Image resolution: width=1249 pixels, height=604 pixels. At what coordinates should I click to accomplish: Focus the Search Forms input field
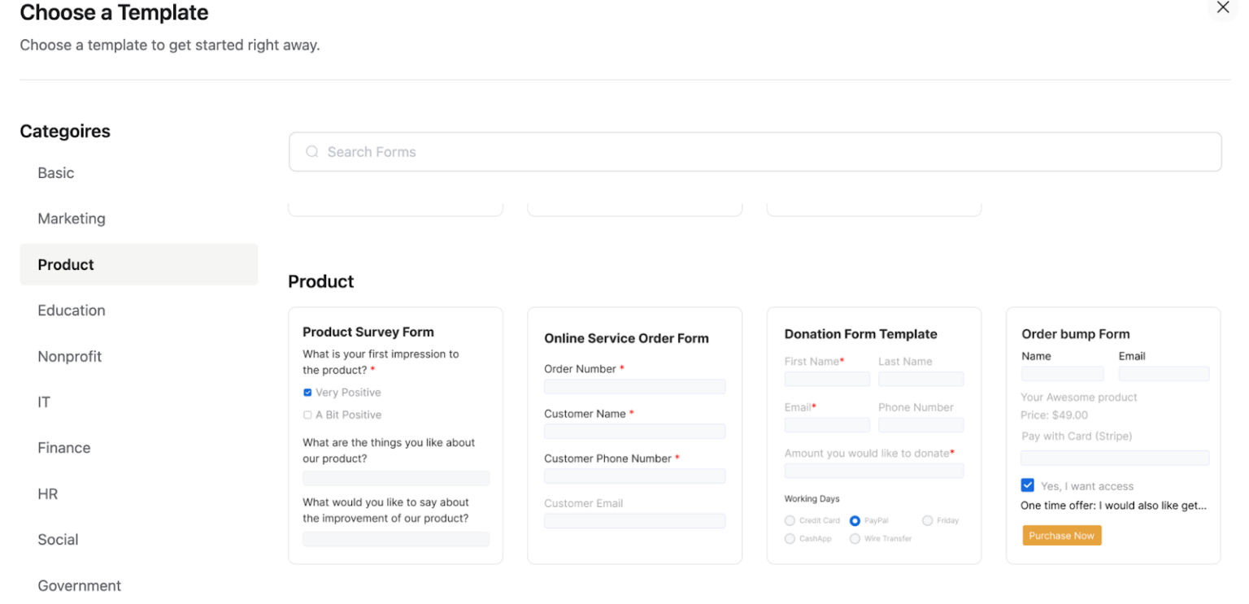tap(755, 152)
